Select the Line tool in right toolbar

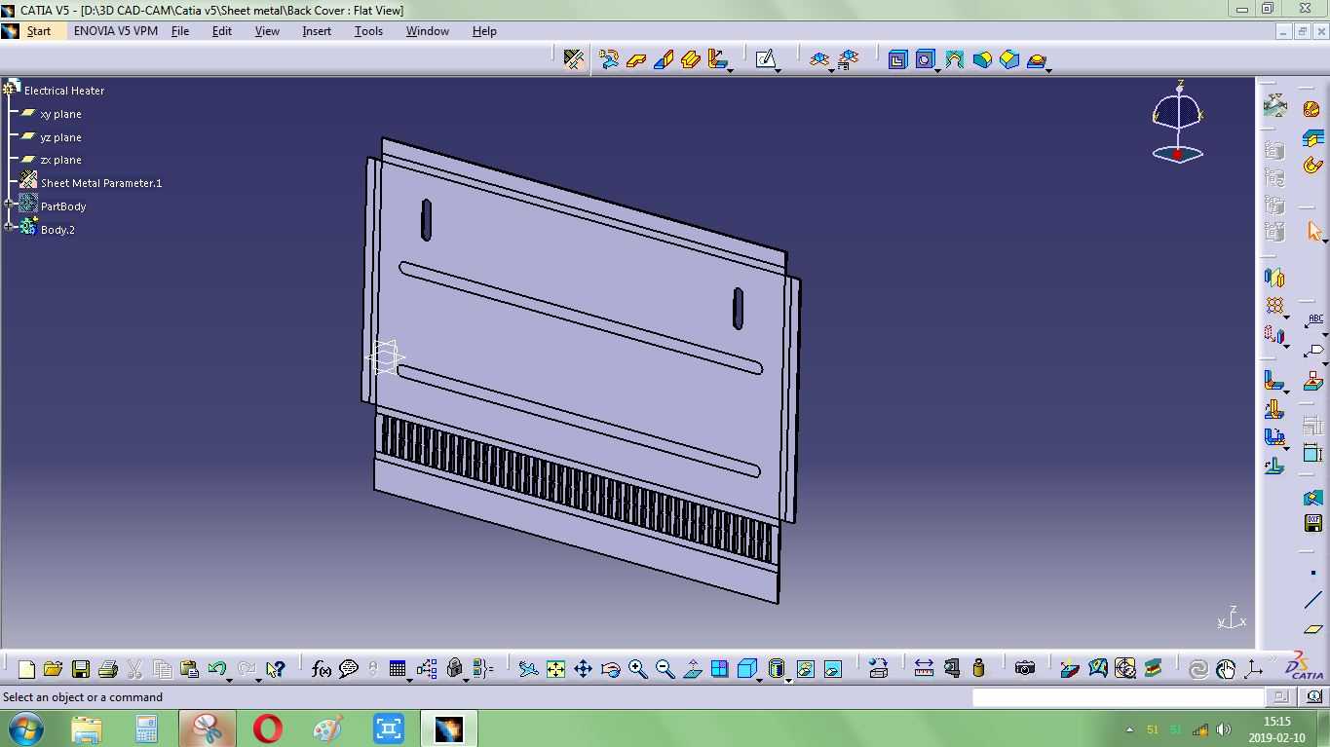1312,601
